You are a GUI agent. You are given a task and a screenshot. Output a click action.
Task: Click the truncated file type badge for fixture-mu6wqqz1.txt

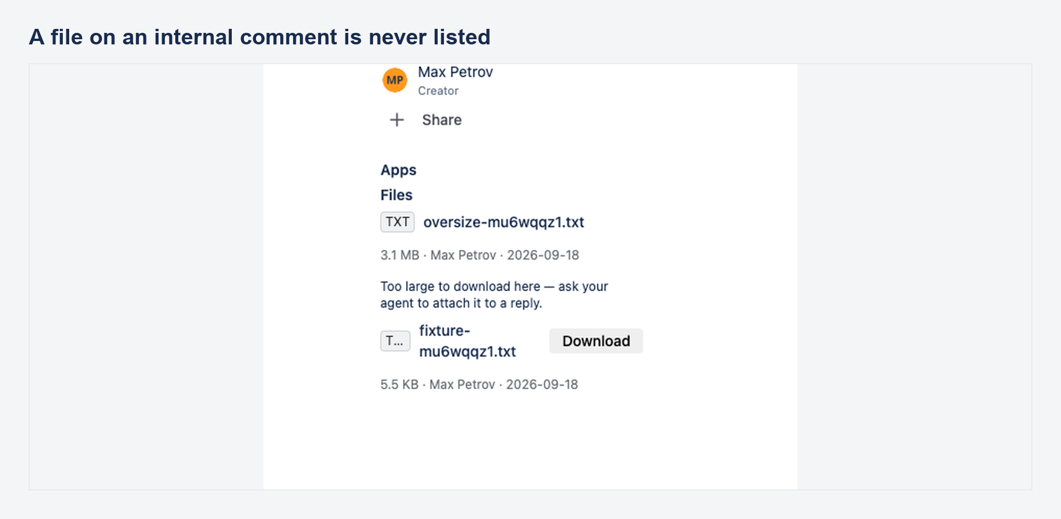[395, 341]
